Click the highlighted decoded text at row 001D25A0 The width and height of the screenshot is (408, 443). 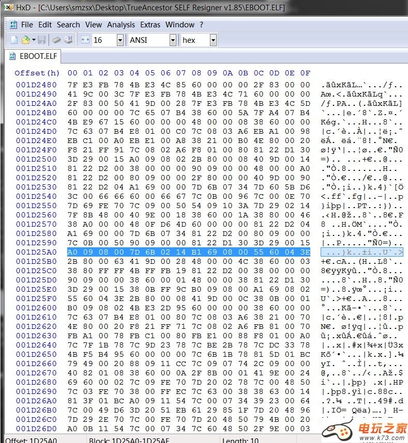[x=361, y=252]
